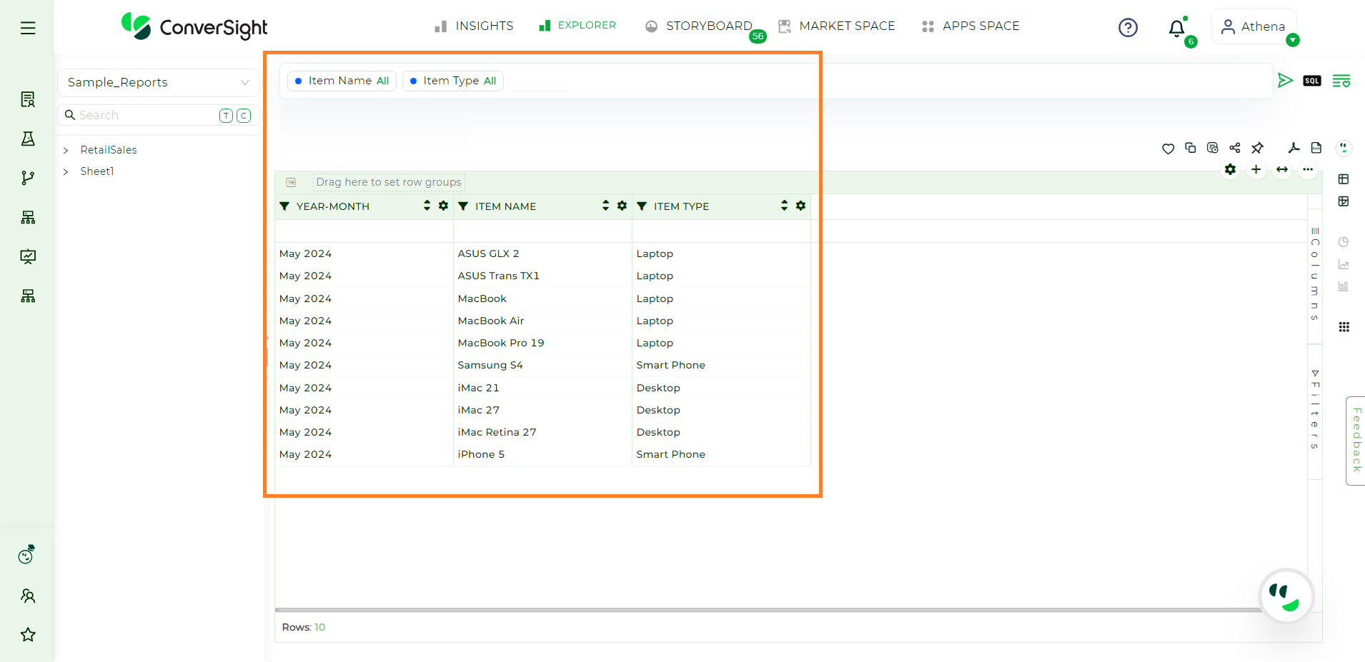The width and height of the screenshot is (1365, 662).
Task: Click the Feedback side button
Action: point(1356,440)
